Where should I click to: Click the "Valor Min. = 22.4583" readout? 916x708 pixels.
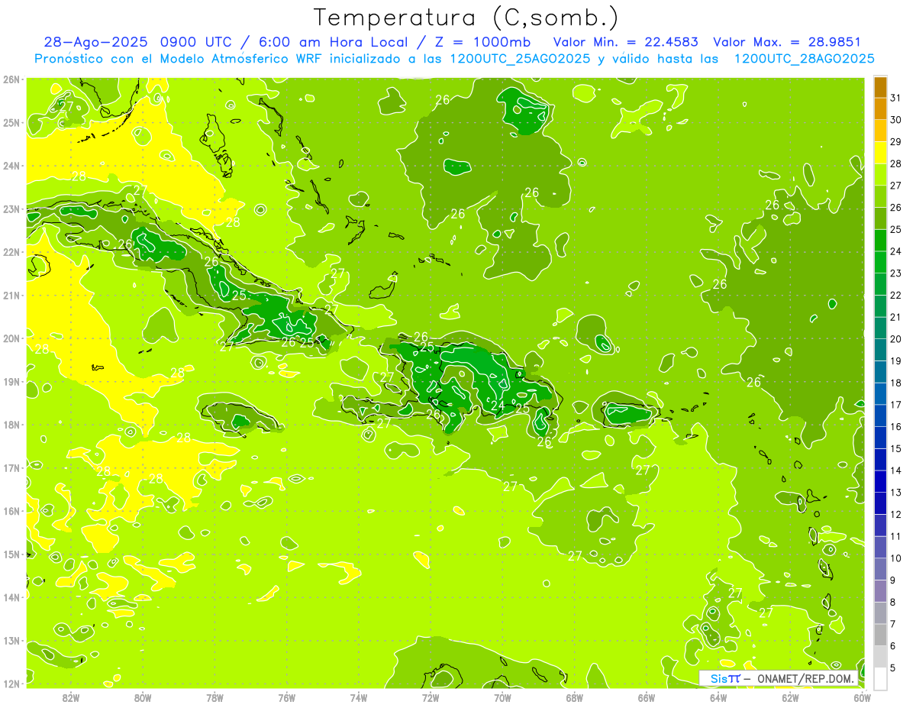(x=625, y=42)
